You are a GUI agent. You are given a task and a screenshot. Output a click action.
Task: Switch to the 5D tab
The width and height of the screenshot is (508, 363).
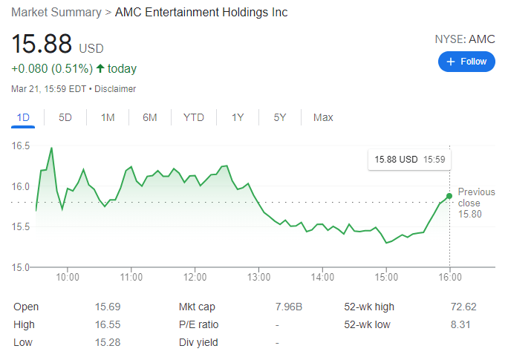coord(65,117)
